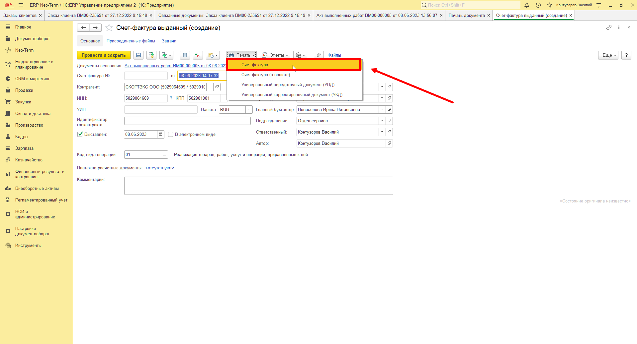Click the Дт/Кт postings icon
The width and height of the screenshot is (637, 344).
[x=198, y=55]
